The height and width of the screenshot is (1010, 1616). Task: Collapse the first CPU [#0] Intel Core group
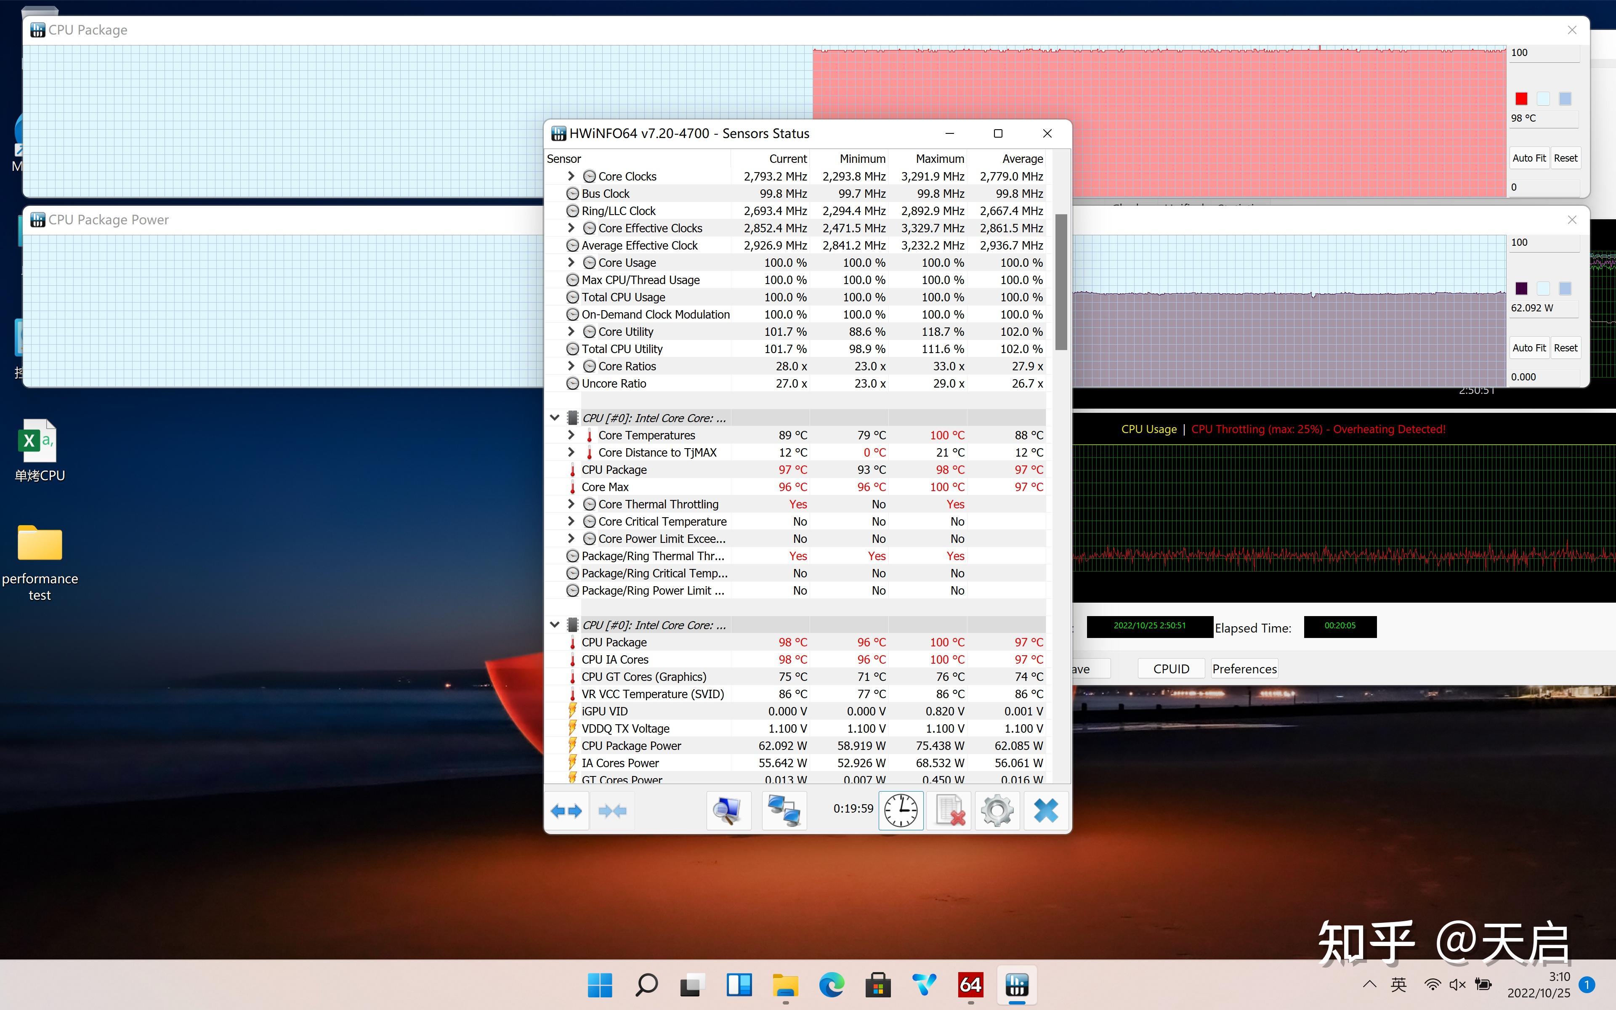point(554,417)
